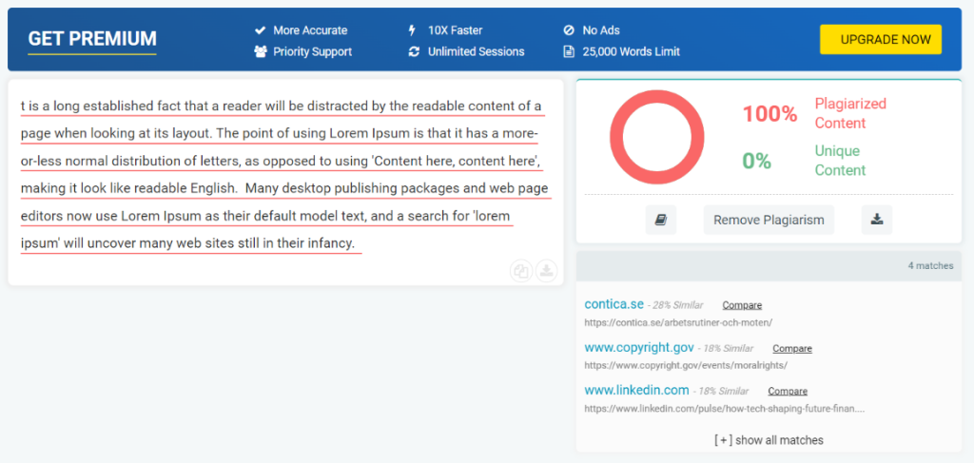974x463 pixels.
Task: Click the Plagiarized Content label
Action: coord(850,113)
